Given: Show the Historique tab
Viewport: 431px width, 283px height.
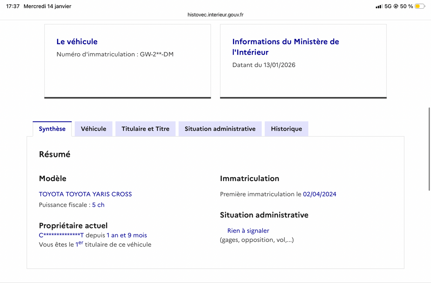Looking at the screenshot, I should [x=286, y=129].
